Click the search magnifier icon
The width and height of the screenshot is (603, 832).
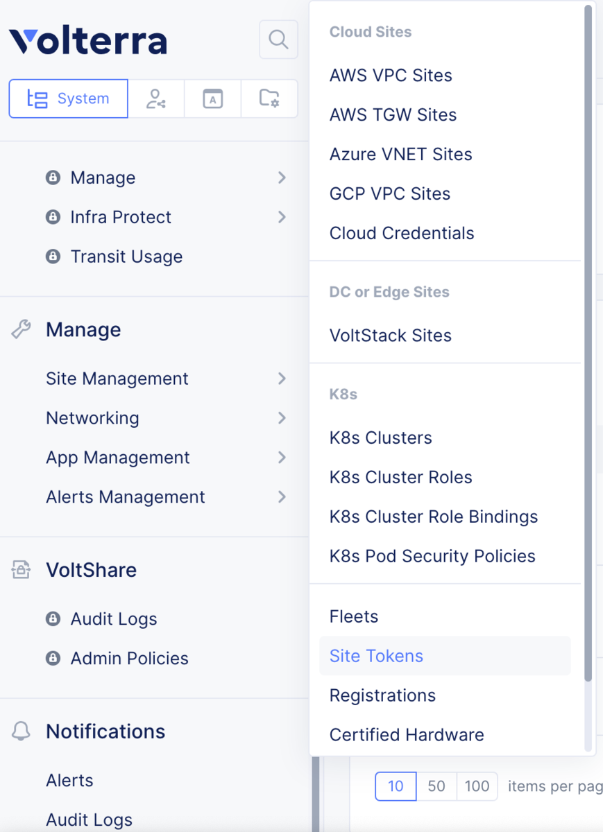(278, 40)
